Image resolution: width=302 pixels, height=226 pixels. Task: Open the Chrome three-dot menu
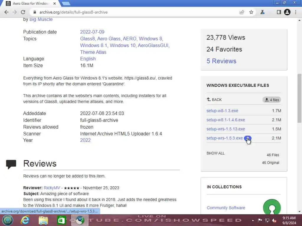click(296, 12)
